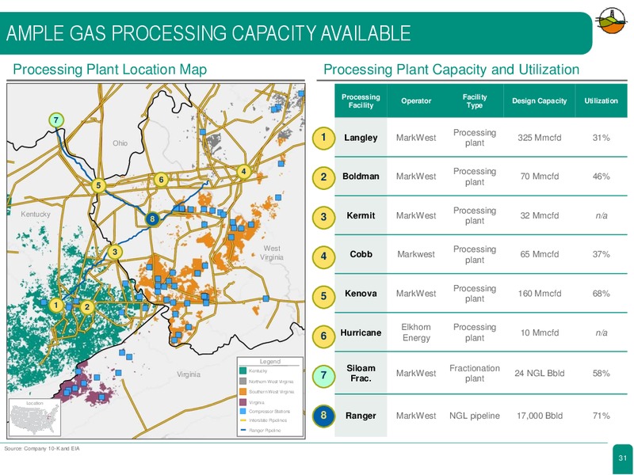Screen dimensions: 634x475
Task: Click the dark blue badge 8 beside Ranger row
Action: [323, 415]
